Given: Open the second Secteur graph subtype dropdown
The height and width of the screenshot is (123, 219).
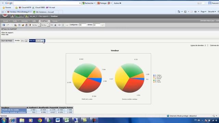Looking at the screenshot, I should (x=49, y=25).
